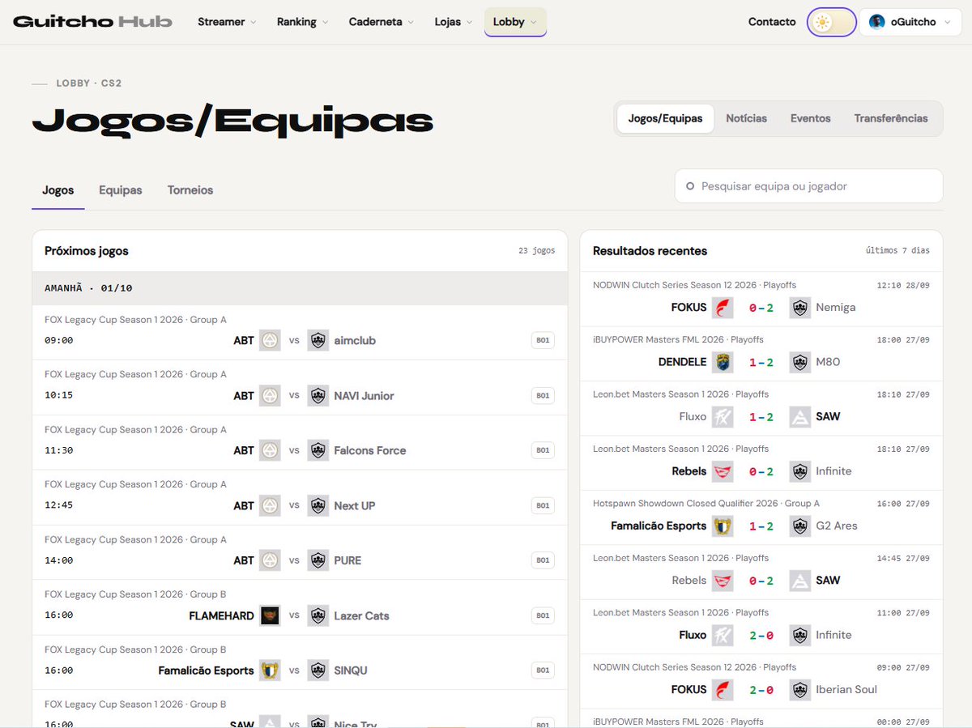Viewport: 972px width, 728px height.
Task: Click the aimclub team logo icon
Action: (318, 341)
